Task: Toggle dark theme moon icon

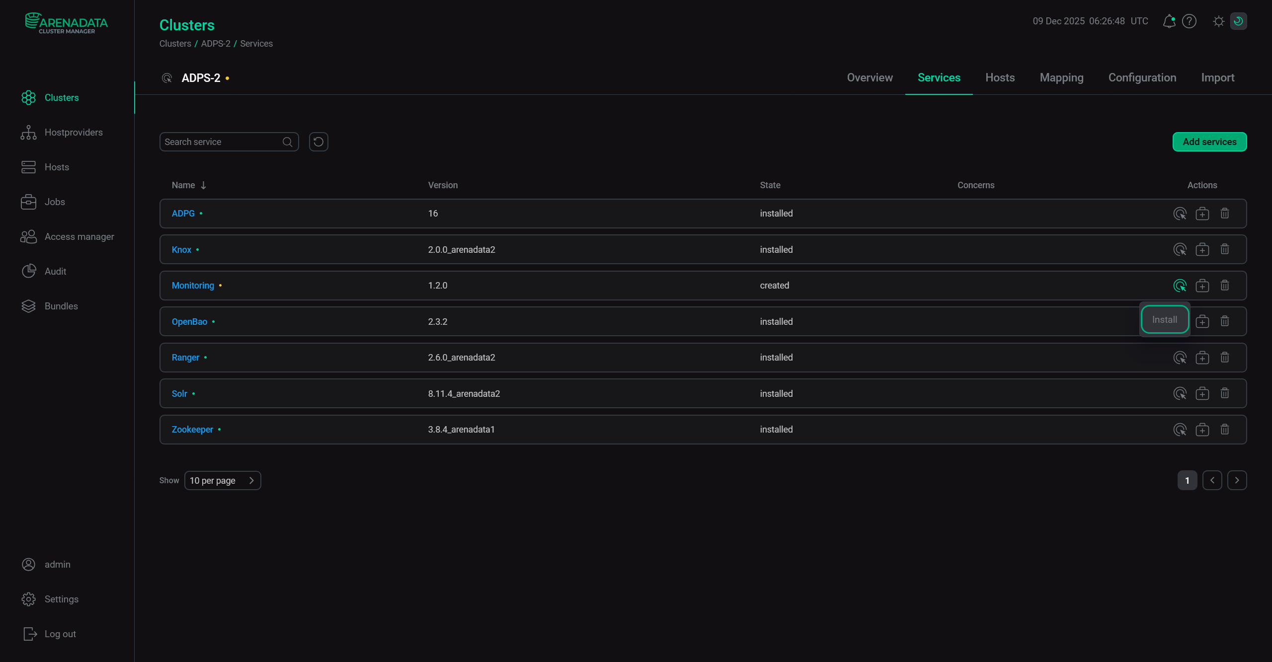Action: pyautogui.click(x=1238, y=21)
